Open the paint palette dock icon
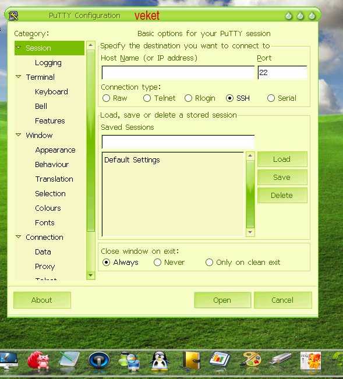343x379 pixels. pyautogui.click(x=251, y=360)
